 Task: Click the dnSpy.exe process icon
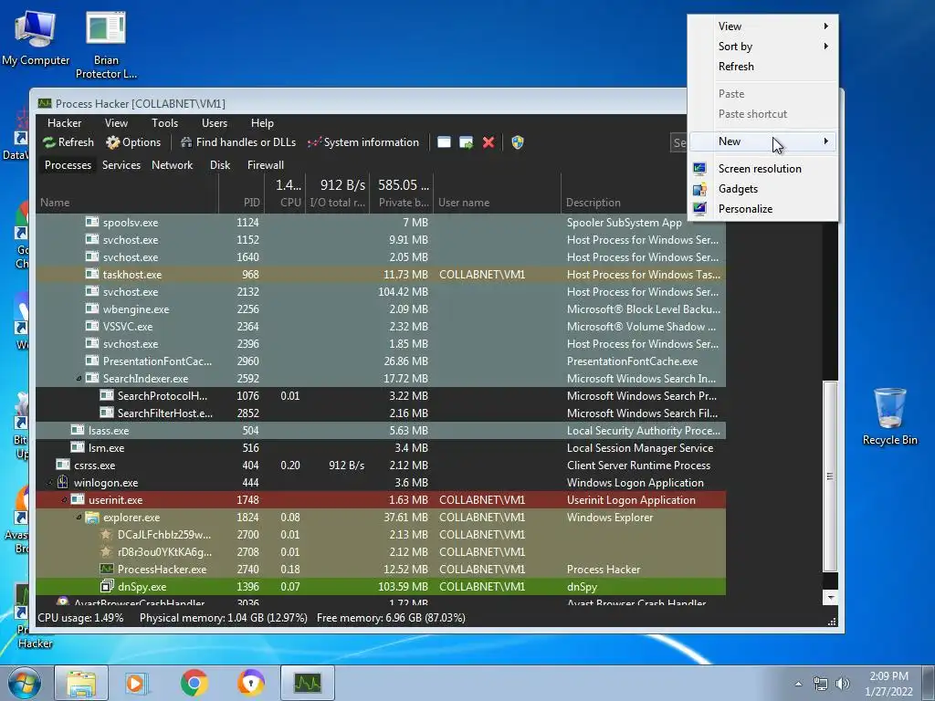coord(107,587)
